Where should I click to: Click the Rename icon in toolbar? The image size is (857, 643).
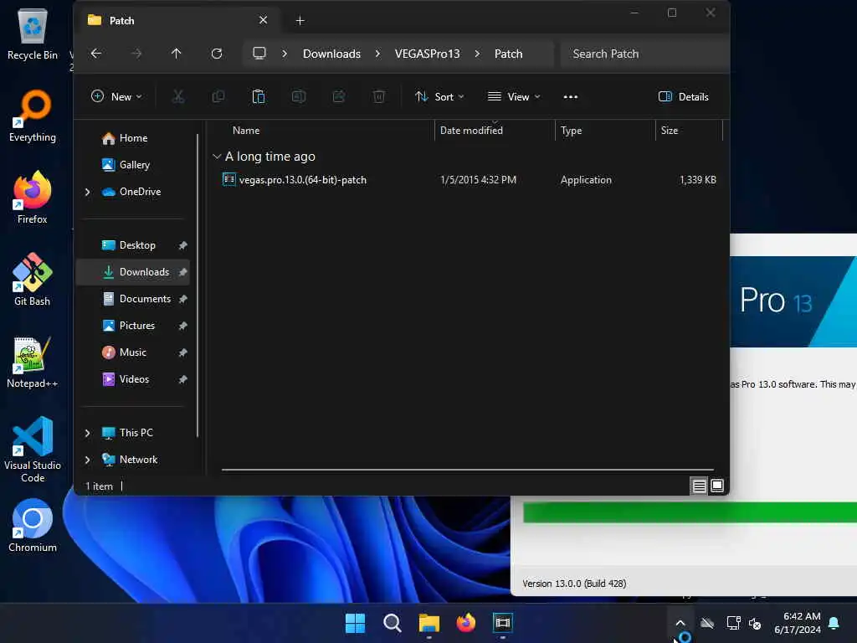[299, 97]
